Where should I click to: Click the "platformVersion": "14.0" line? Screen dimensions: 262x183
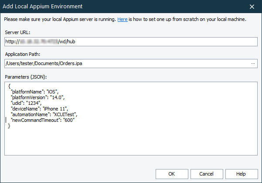[38, 97]
